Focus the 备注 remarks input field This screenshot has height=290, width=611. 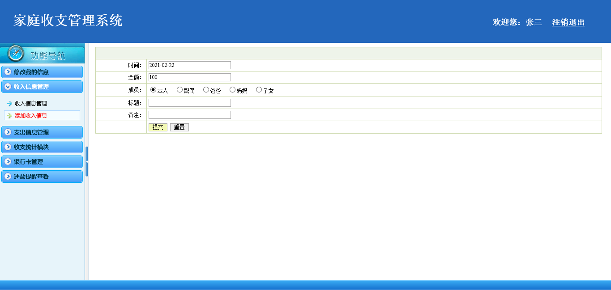coord(190,115)
